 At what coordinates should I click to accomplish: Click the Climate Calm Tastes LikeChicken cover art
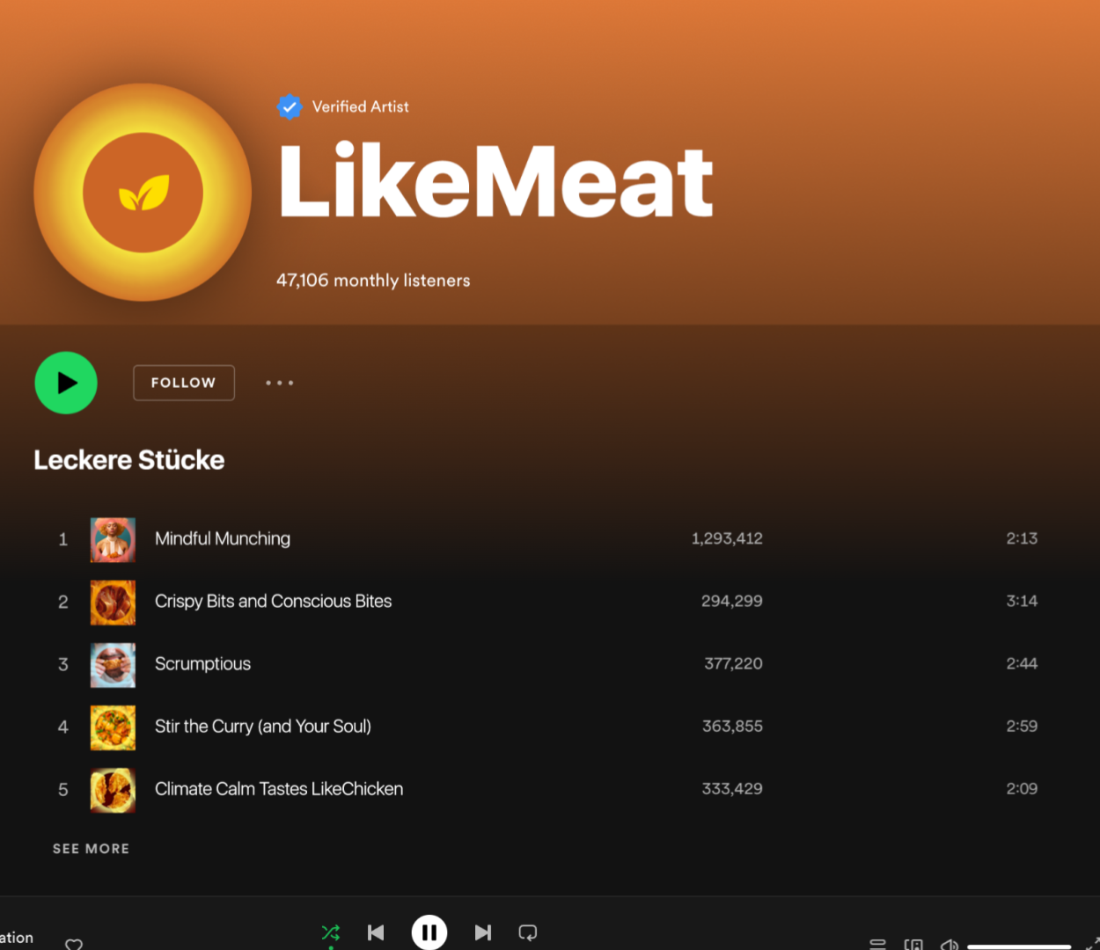tap(113, 789)
